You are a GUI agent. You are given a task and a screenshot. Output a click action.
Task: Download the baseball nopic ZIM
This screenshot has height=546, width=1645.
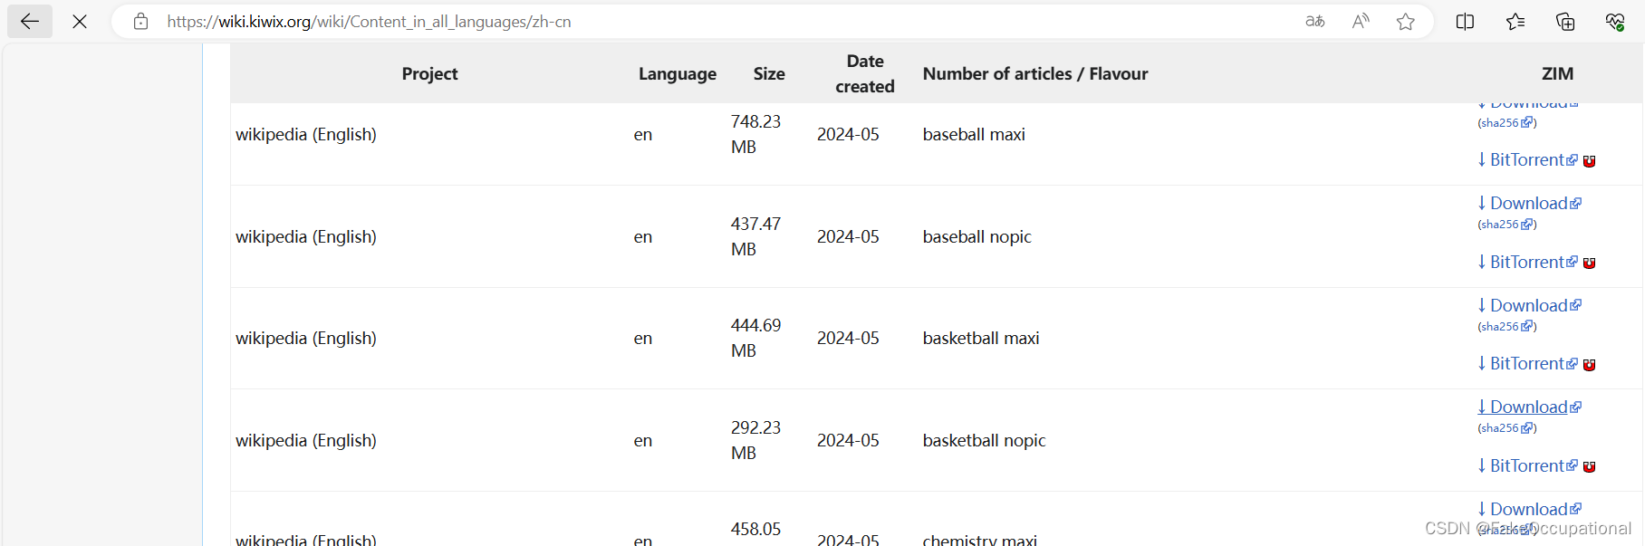(1529, 204)
